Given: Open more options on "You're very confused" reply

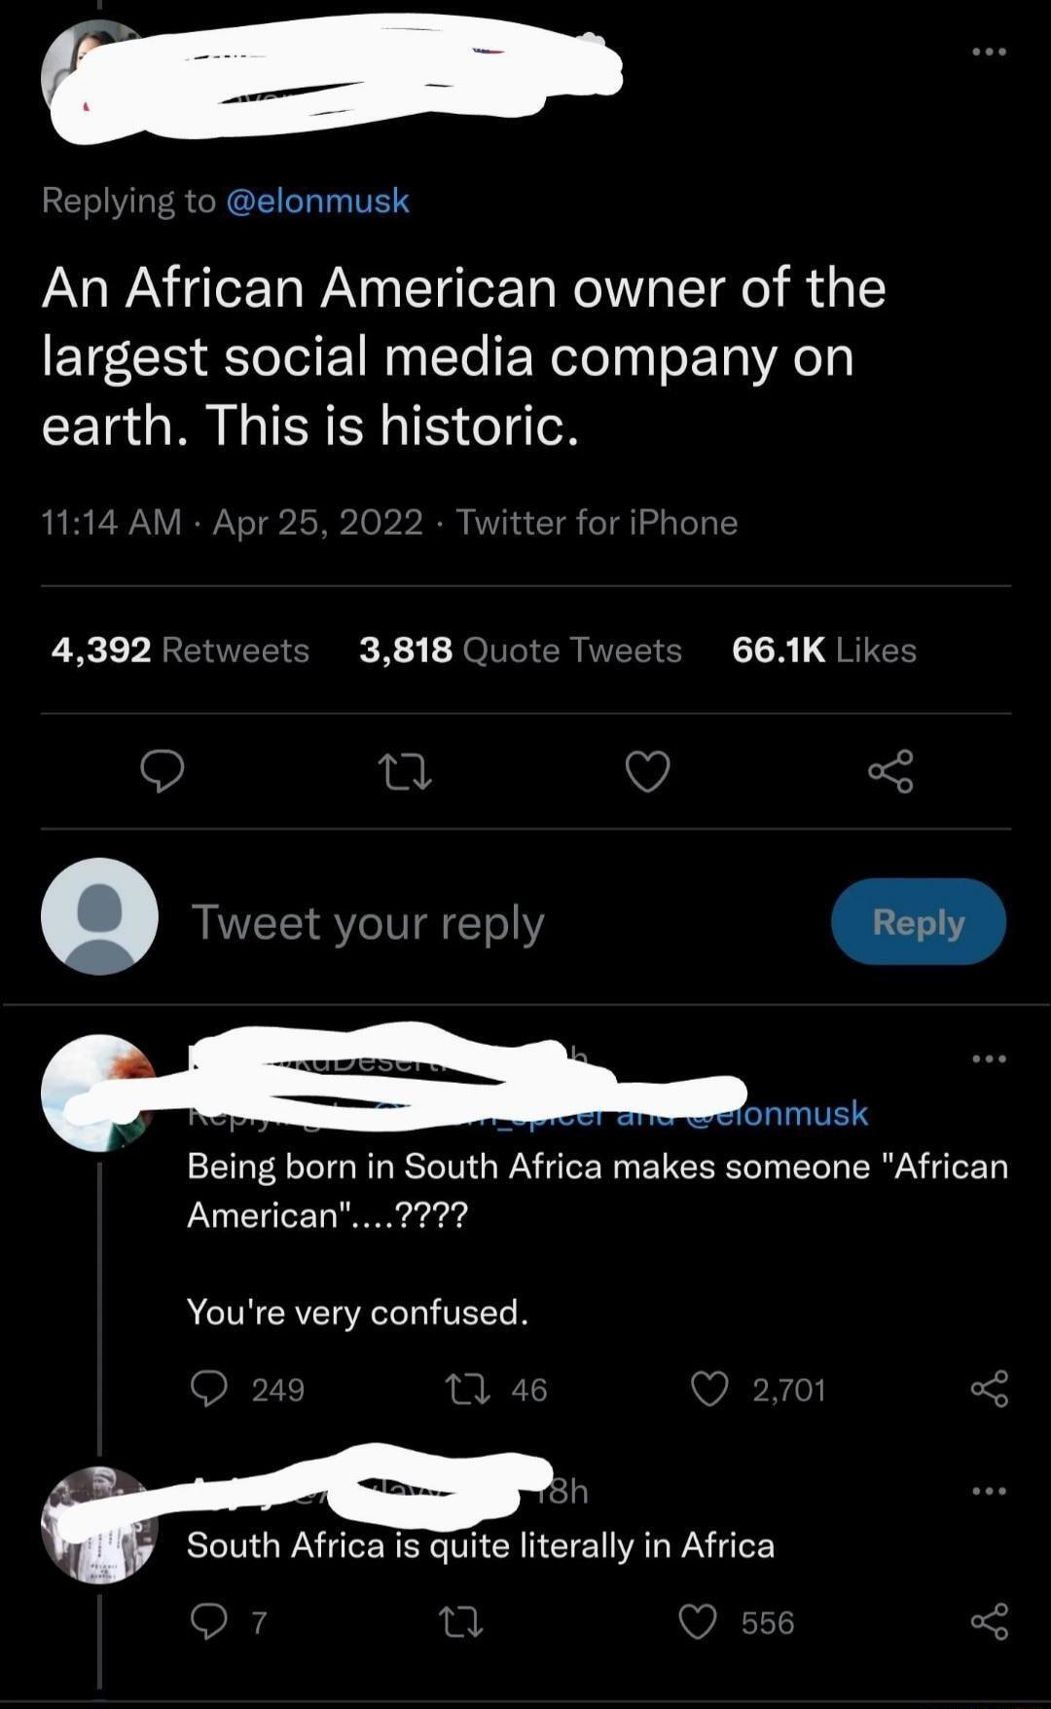Looking at the screenshot, I should (989, 1059).
